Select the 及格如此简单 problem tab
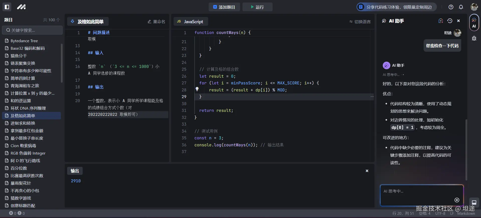The image size is (481, 218). tap(88, 22)
